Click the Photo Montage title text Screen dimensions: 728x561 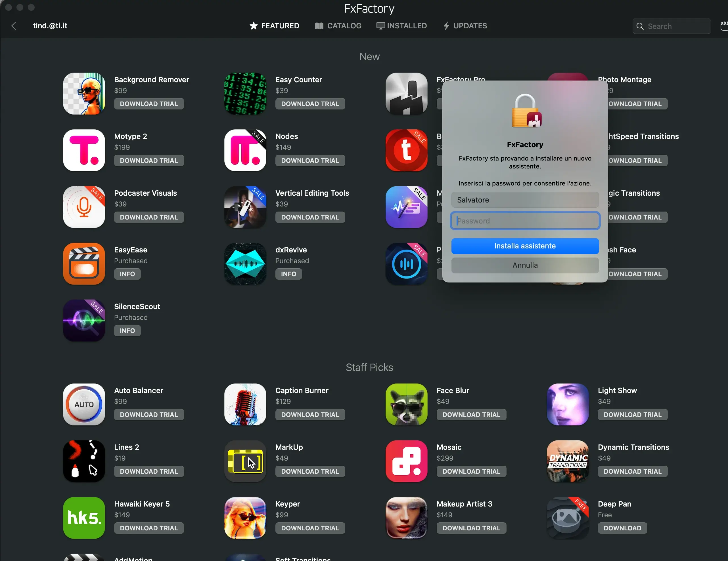(625, 80)
